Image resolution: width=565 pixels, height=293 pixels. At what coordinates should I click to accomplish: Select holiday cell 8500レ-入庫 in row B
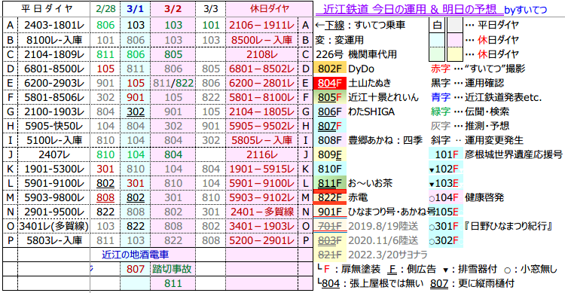click(262, 40)
